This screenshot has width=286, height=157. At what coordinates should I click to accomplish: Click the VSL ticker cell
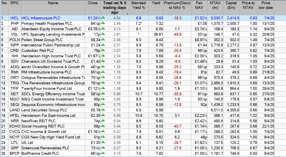(15, 34)
